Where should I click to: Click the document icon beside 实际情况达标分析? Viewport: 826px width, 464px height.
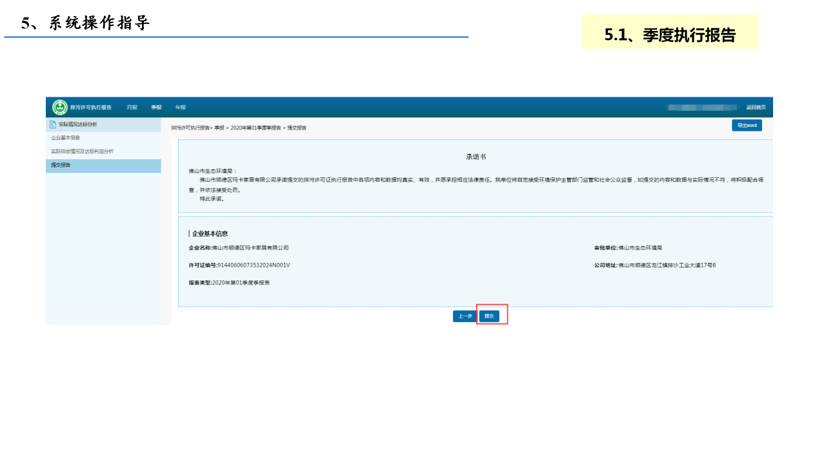point(53,124)
